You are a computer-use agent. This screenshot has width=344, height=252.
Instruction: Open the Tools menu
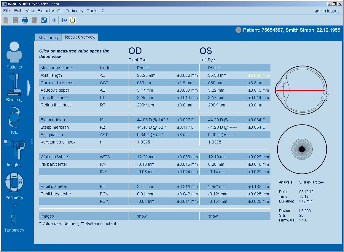point(92,11)
